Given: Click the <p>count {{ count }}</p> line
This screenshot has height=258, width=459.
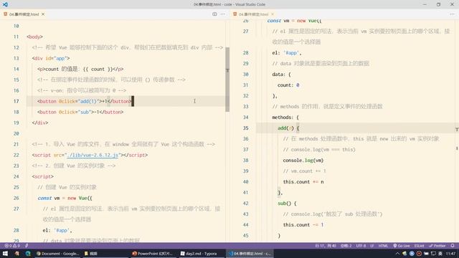Looking at the screenshot, I should (80, 69).
